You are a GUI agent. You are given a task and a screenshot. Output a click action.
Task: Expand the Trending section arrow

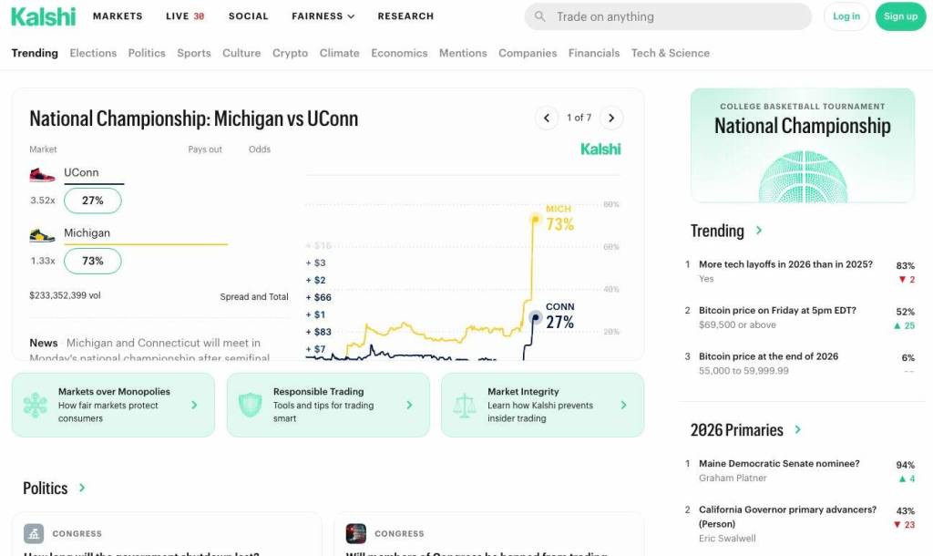click(759, 231)
